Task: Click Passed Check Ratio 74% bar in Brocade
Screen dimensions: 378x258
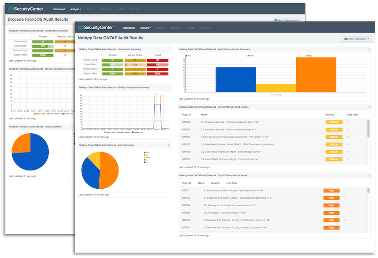Action: pos(43,46)
